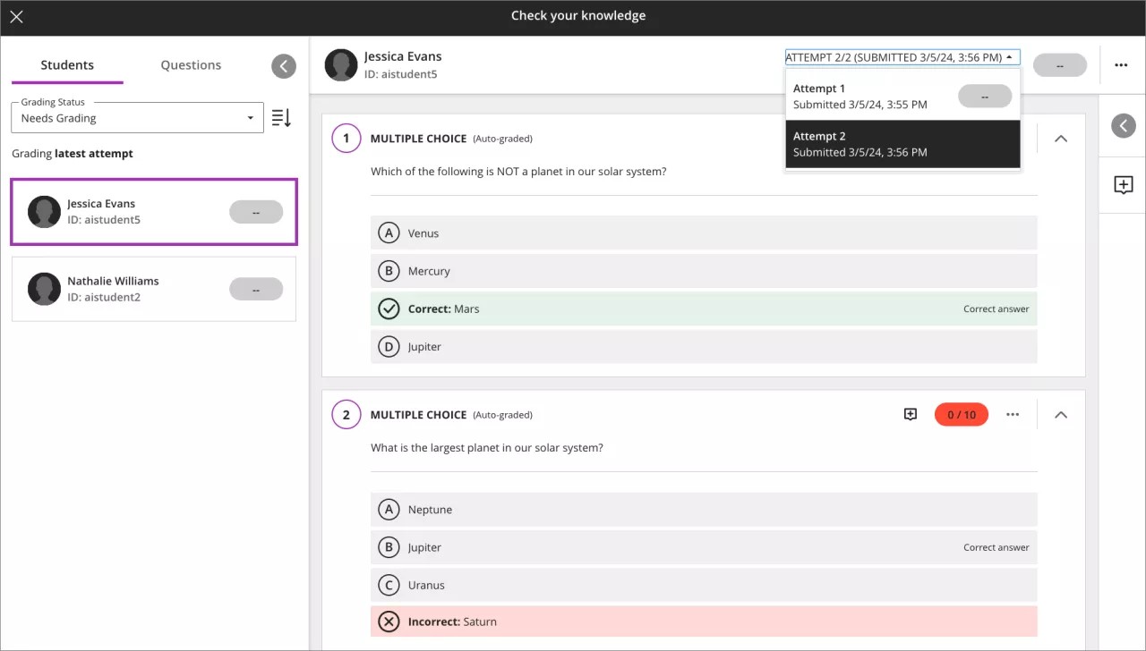The image size is (1146, 651).
Task: Collapse question 1 with its chevron
Action: click(1060, 138)
